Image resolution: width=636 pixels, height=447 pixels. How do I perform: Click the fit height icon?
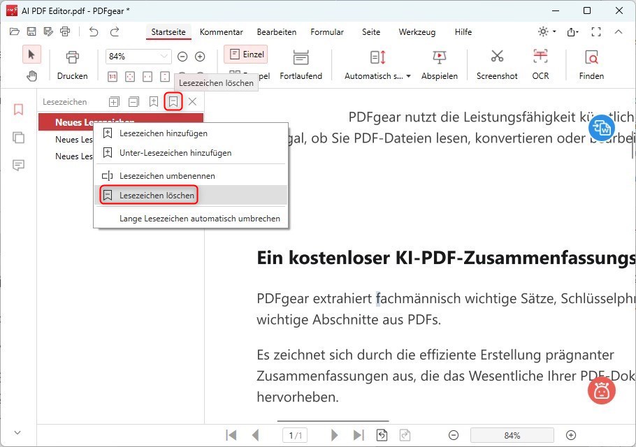(x=165, y=76)
